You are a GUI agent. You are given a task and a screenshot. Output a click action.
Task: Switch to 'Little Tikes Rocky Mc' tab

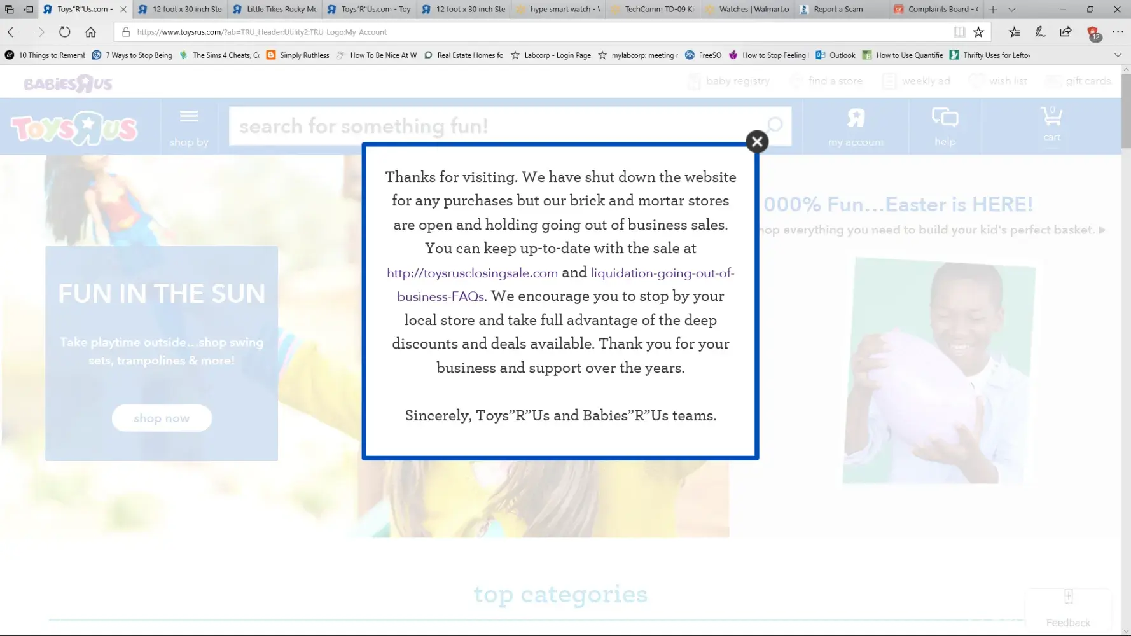pos(275,10)
